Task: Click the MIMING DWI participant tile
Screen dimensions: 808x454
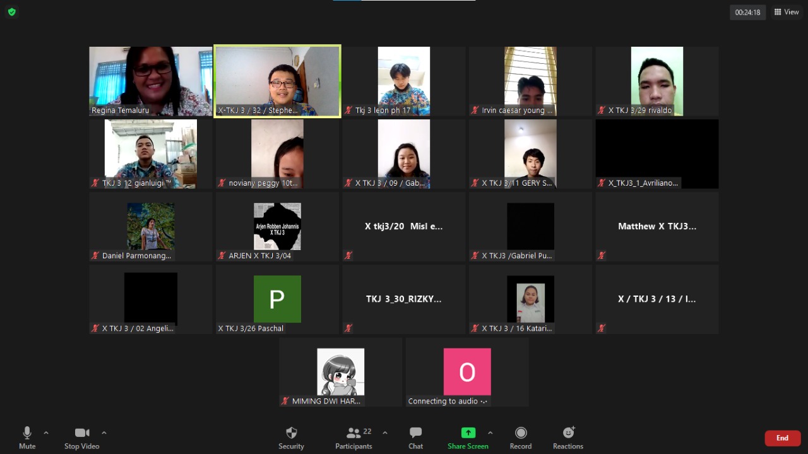Action: click(340, 372)
